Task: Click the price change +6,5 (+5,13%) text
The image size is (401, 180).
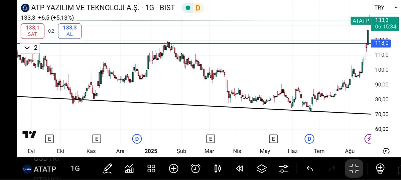Action: coord(56,18)
